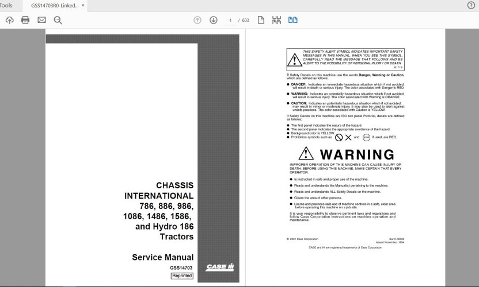Open the Tools tab
The width and height of the screenshot is (479, 287).
point(6,6)
